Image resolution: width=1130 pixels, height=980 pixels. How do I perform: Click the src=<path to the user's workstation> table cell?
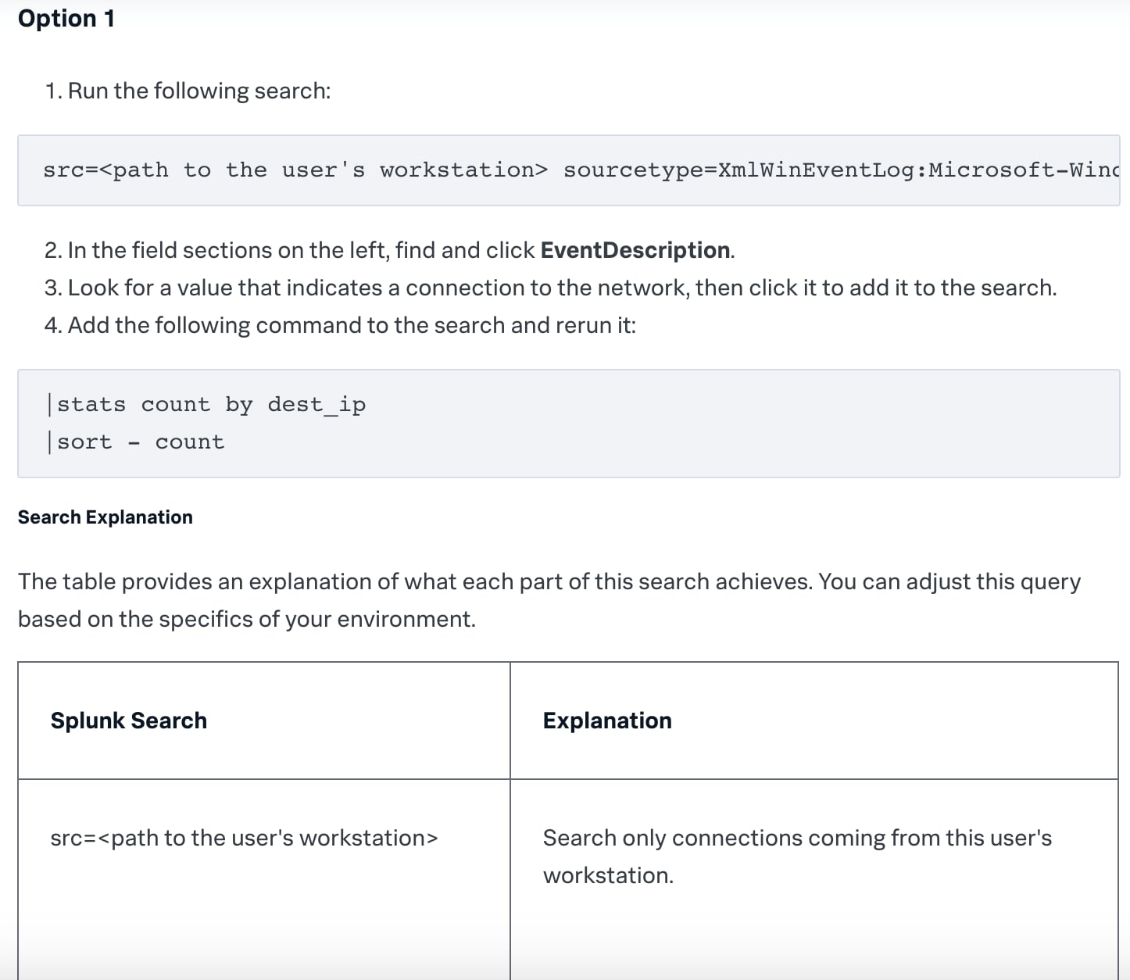[264, 879]
